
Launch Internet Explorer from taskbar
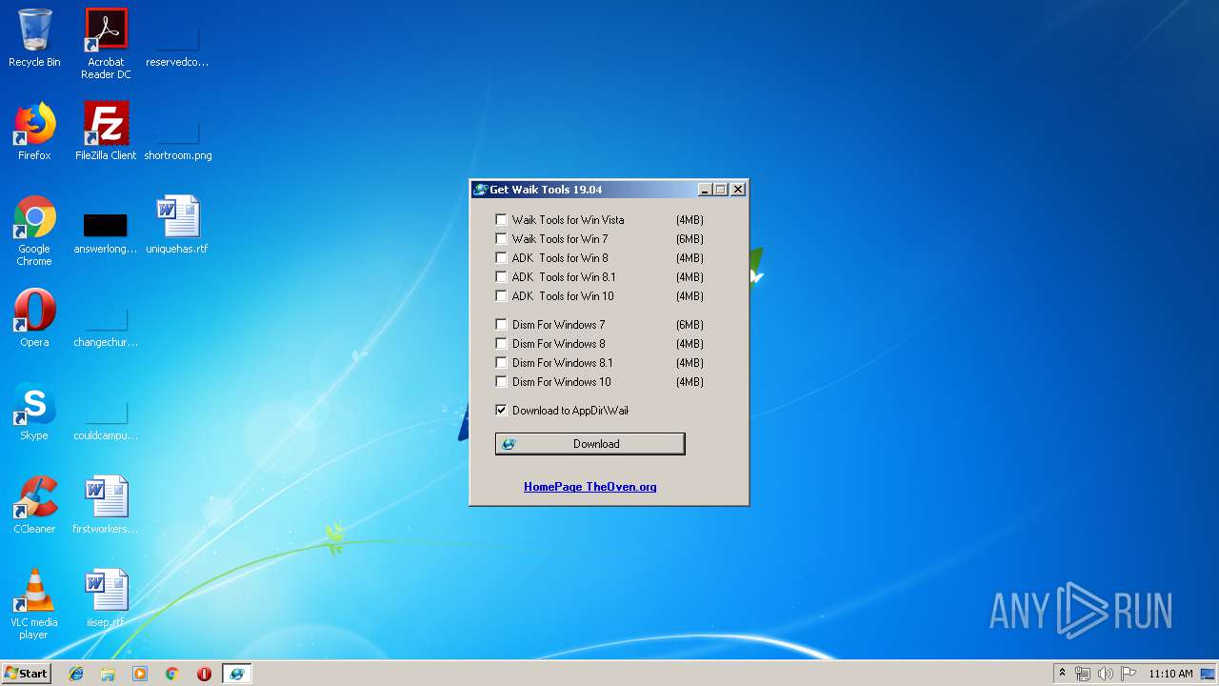click(x=76, y=674)
